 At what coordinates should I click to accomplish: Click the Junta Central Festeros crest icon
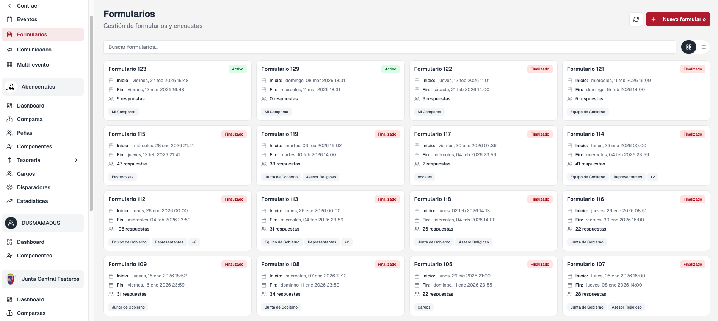click(11, 279)
